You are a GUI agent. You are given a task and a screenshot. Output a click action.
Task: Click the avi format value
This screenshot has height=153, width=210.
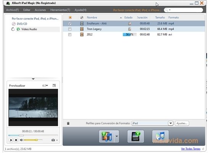[170, 34]
